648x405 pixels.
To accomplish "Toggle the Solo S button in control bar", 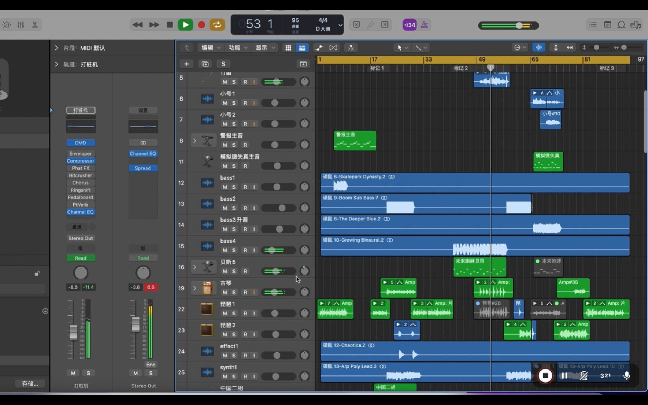I will 385,25.
